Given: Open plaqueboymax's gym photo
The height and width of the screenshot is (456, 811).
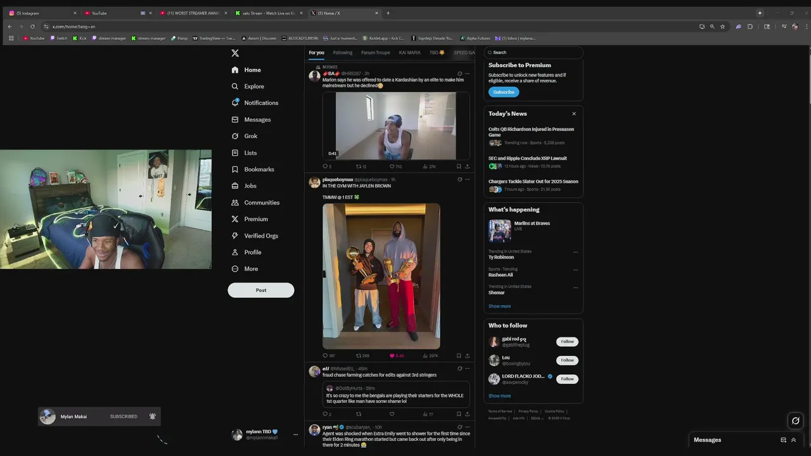Looking at the screenshot, I should [381, 276].
